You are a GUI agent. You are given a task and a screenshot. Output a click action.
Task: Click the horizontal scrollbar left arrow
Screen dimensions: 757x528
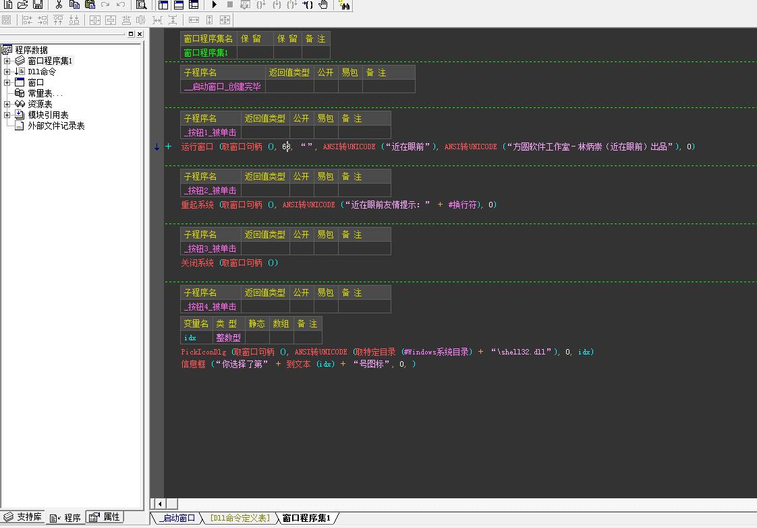click(x=160, y=504)
